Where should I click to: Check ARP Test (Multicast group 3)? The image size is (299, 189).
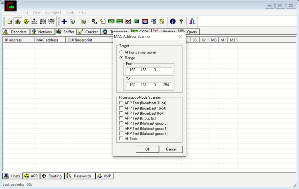click(x=121, y=134)
